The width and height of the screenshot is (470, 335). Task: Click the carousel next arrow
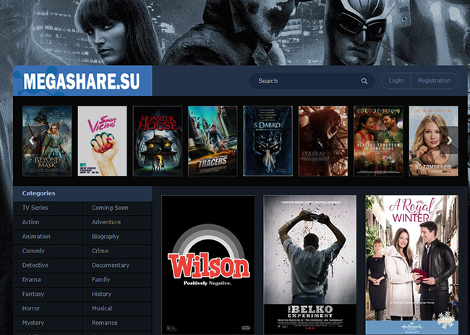pyautogui.click(x=449, y=140)
